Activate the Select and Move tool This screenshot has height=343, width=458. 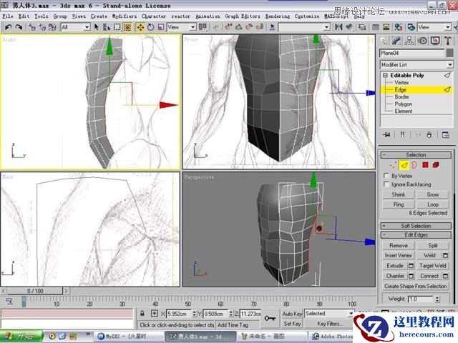[140, 27]
